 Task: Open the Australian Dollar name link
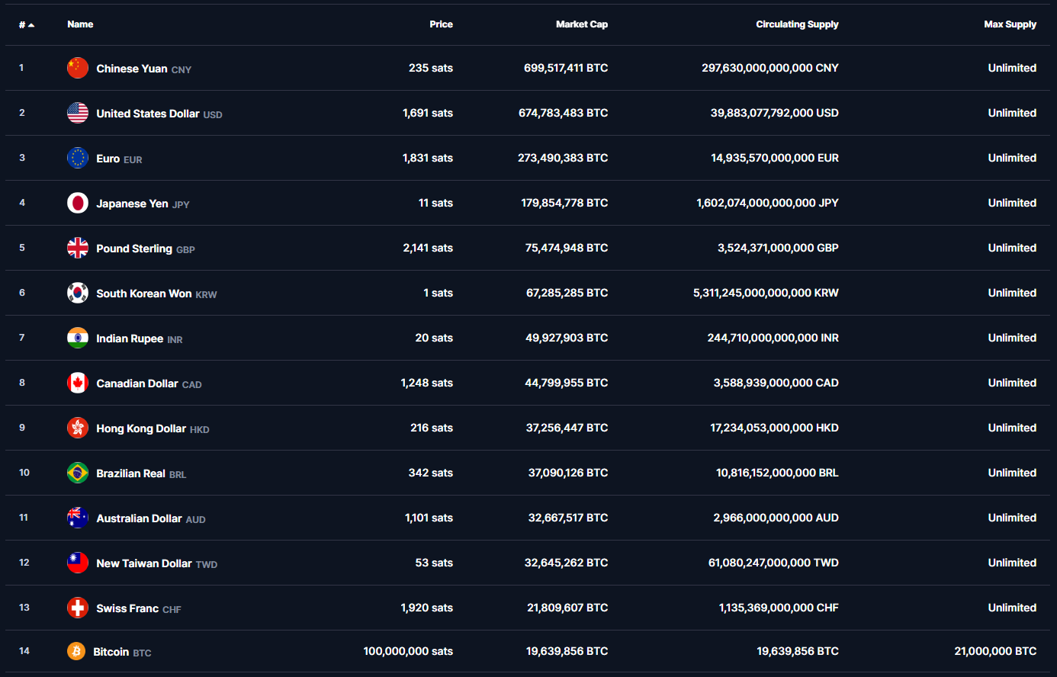(139, 518)
